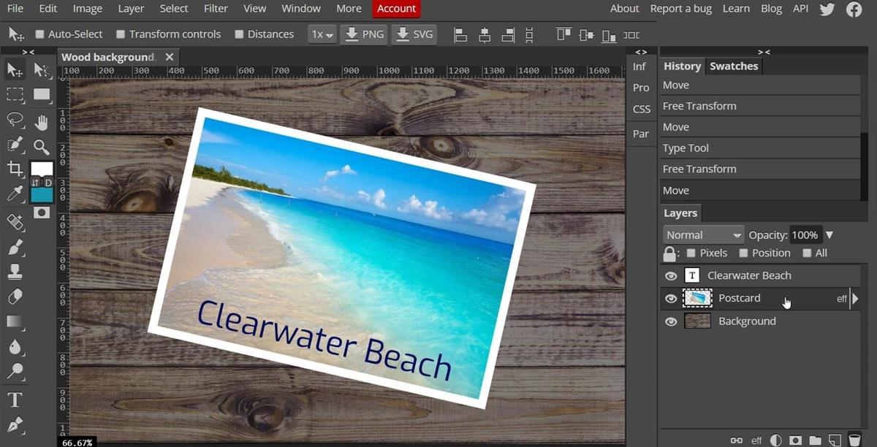This screenshot has width=877, height=447.
Task: Select the Path Select arrow tool
Action: point(42,70)
